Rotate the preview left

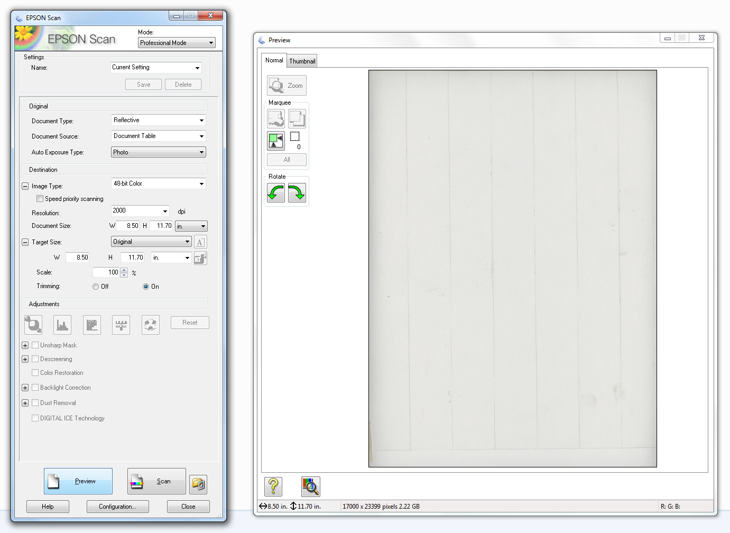[276, 193]
